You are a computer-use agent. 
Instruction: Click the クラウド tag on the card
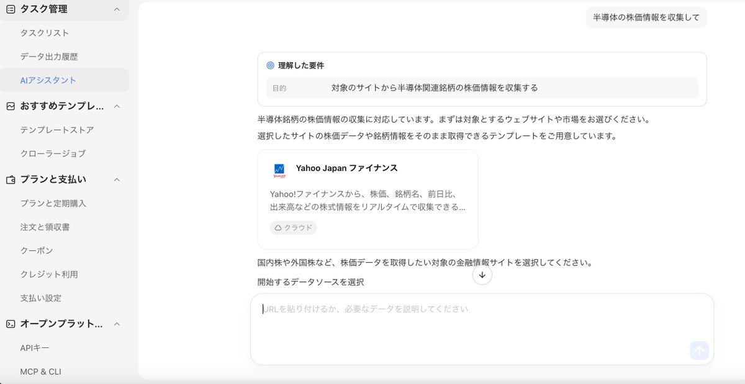[x=294, y=228]
